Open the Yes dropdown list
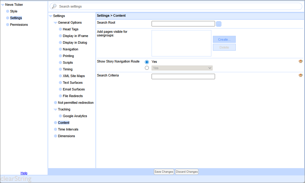This screenshot has width=305, height=183. (x=182, y=68)
